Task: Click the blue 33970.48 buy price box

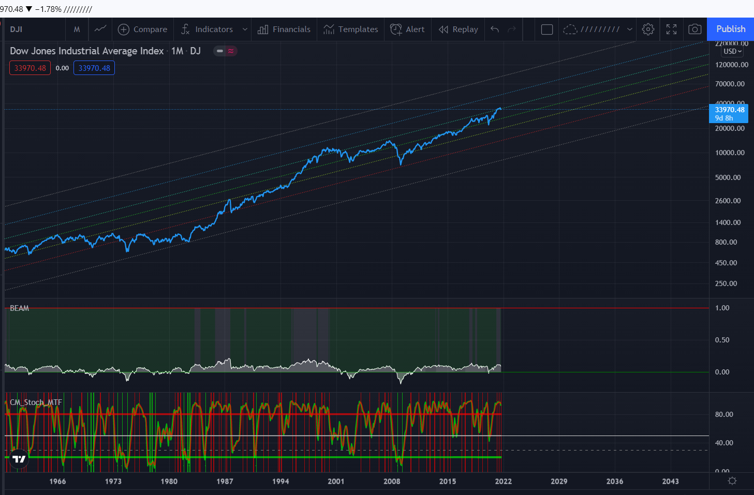Action: pyautogui.click(x=94, y=68)
